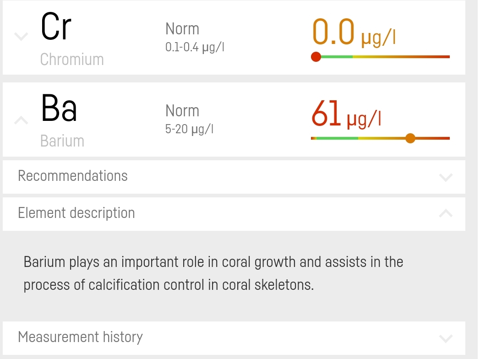480x359 pixels.
Task: Click the red Chromium level marker
Action: 316,57
